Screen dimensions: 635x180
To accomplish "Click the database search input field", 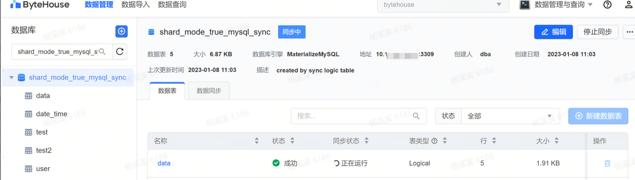I will point(62,52).
